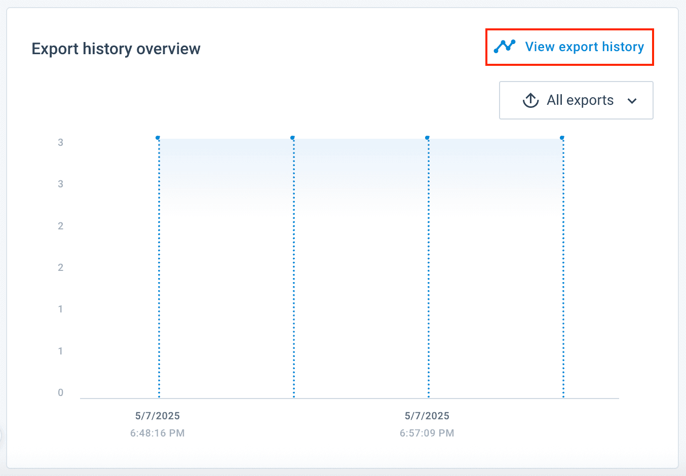Click the line-chart icon beside View export history

point(505,47)
